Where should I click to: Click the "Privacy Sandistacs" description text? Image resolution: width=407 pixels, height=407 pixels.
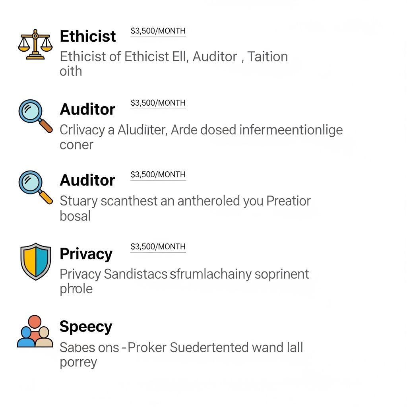184,274
